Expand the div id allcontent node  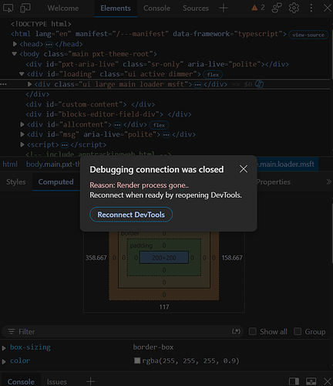(x=22, y=124)
